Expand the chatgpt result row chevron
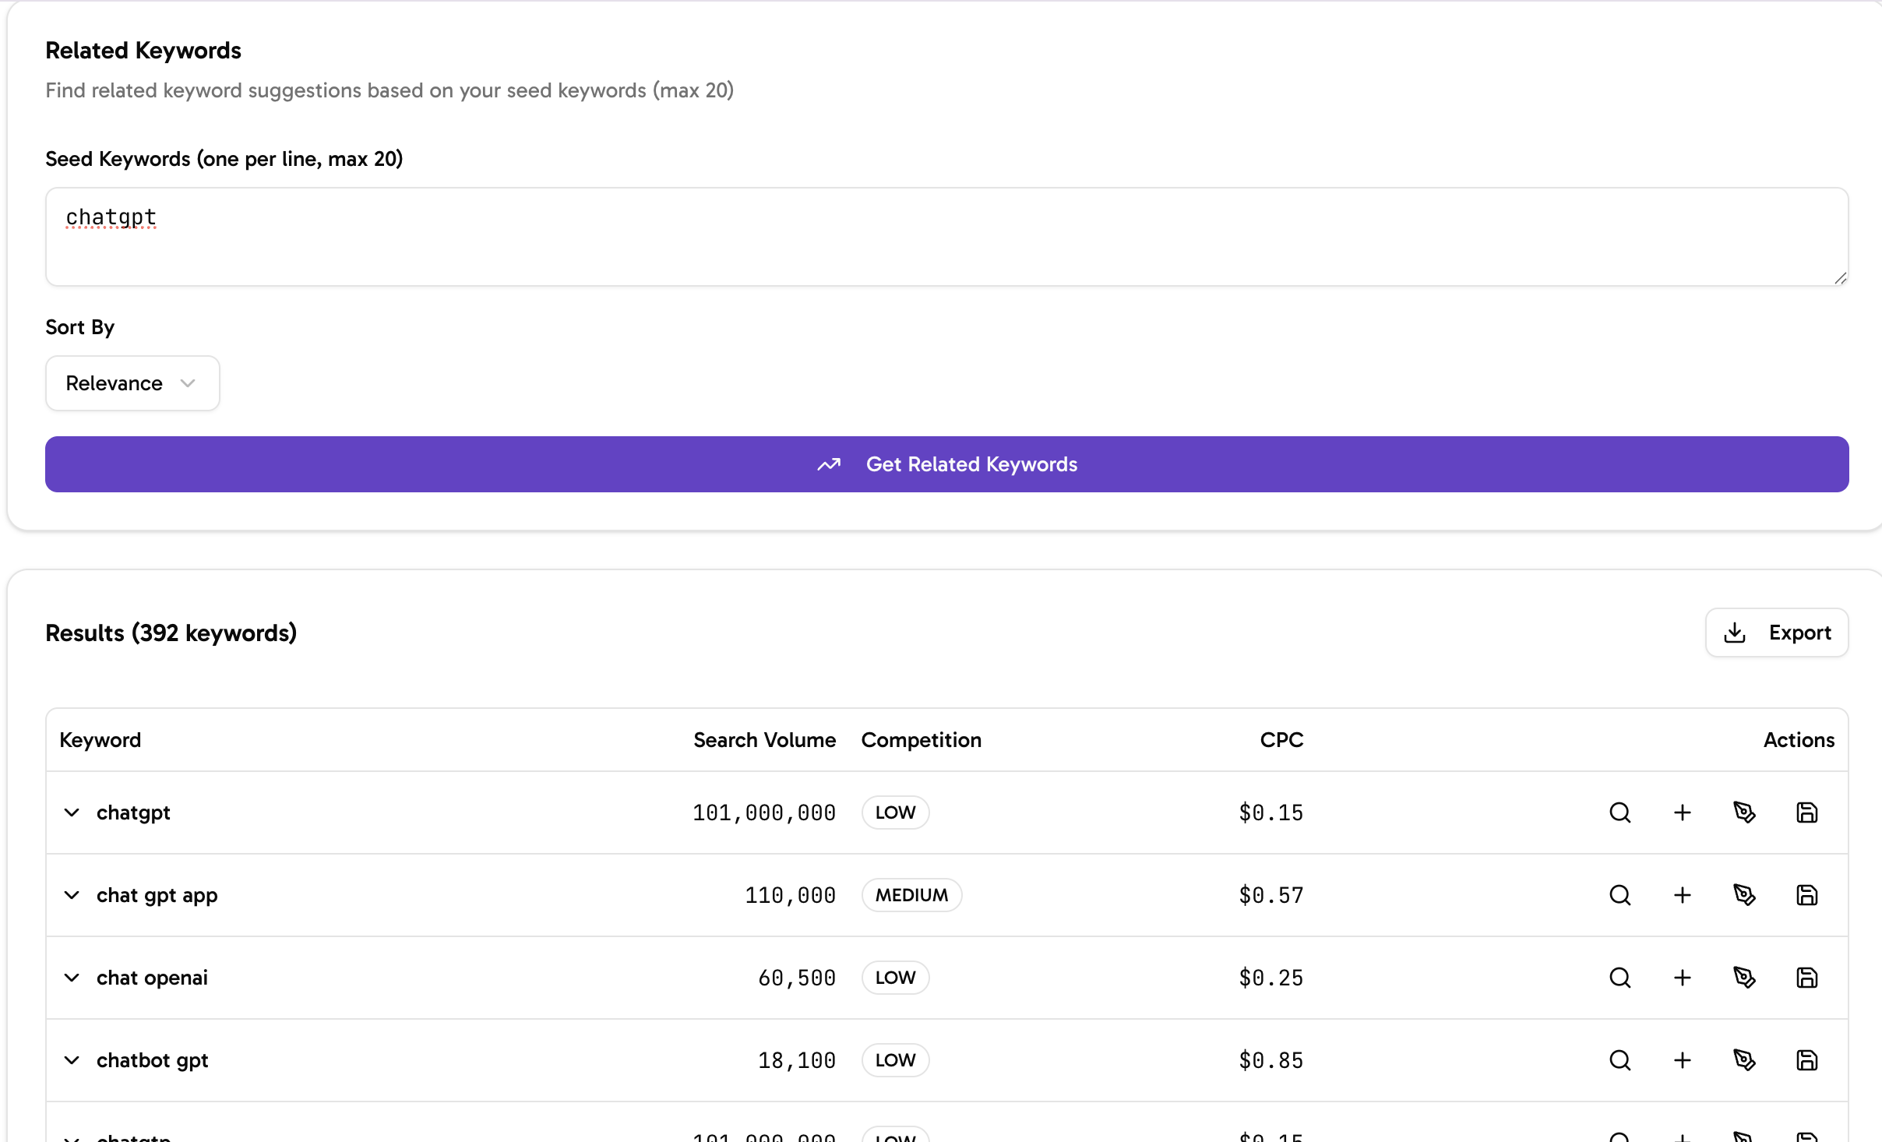Viewport: 1882px width, 1142px height. pyautogui.click(x=72, y=812)
